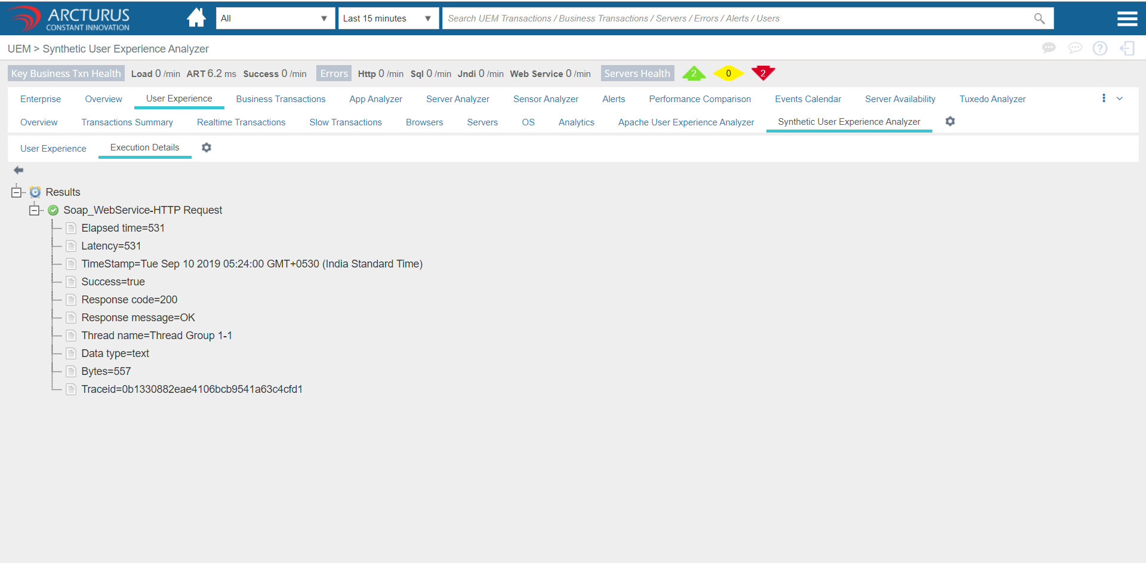Screen dimensions: 1146x563
Task: Open the hamburger menu
Action: coord(1126,19)
